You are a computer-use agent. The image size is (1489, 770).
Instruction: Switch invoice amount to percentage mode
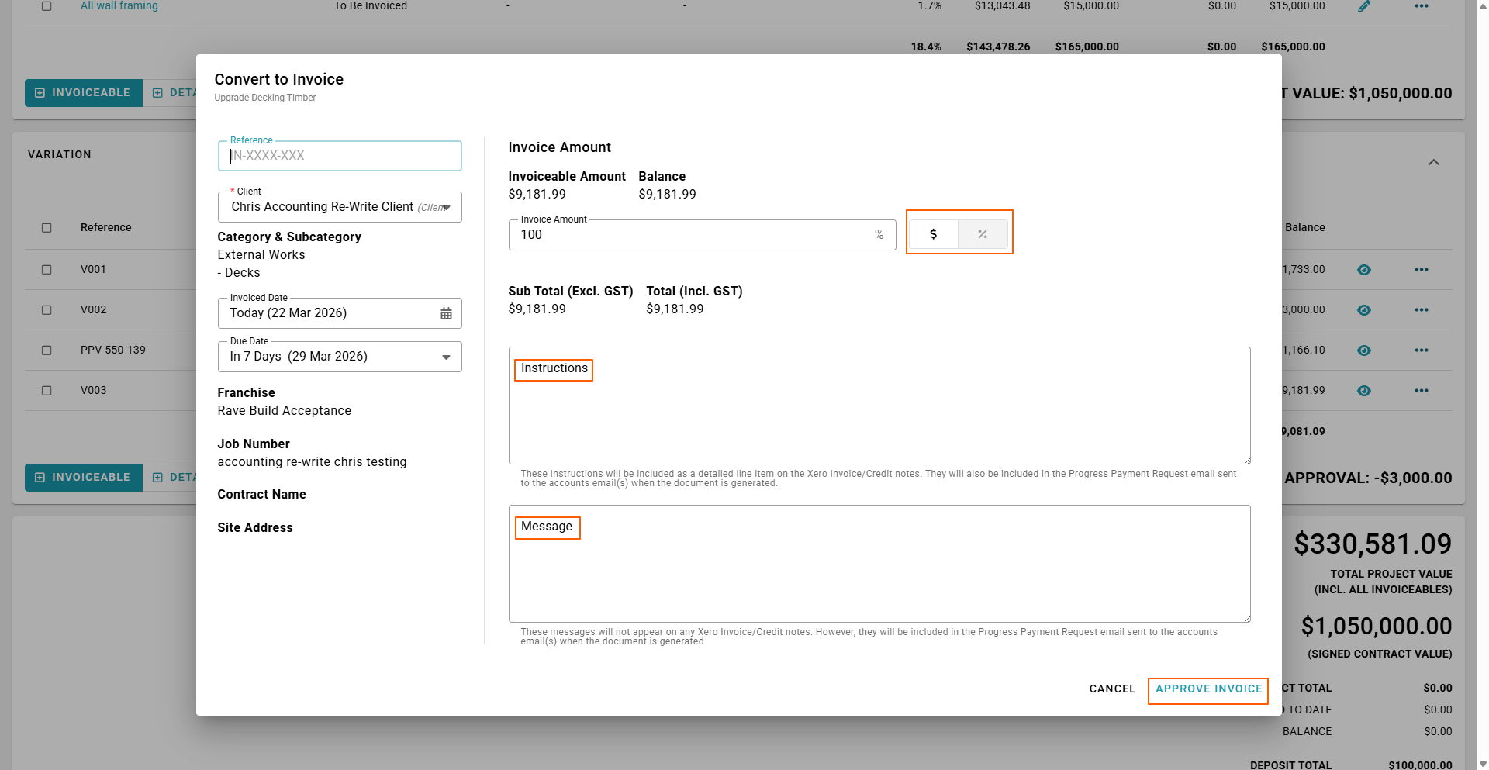click(x=983, y=234)
